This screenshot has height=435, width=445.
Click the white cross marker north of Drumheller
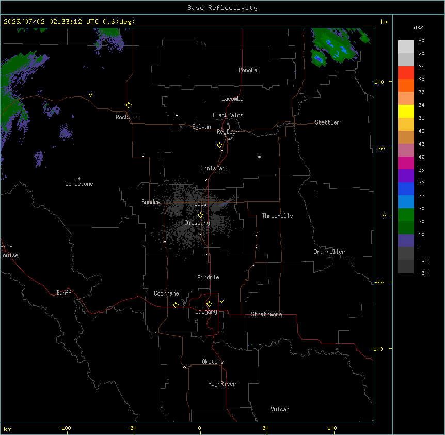[316, 194]
